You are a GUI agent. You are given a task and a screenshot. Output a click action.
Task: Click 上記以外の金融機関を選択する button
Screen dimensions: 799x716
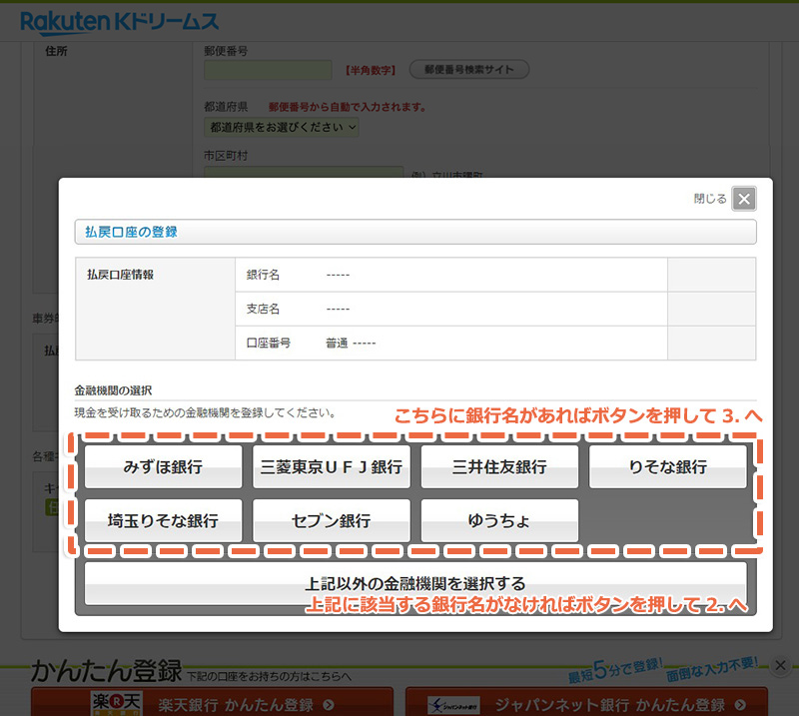pos(415,583)
